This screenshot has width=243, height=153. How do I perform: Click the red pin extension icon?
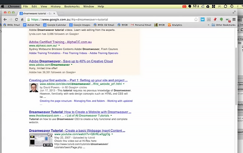click(215, 19)
